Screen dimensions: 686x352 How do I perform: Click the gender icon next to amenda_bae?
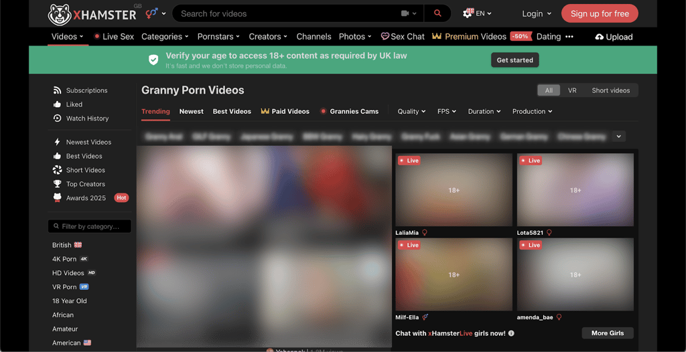[x=559, y=317]
